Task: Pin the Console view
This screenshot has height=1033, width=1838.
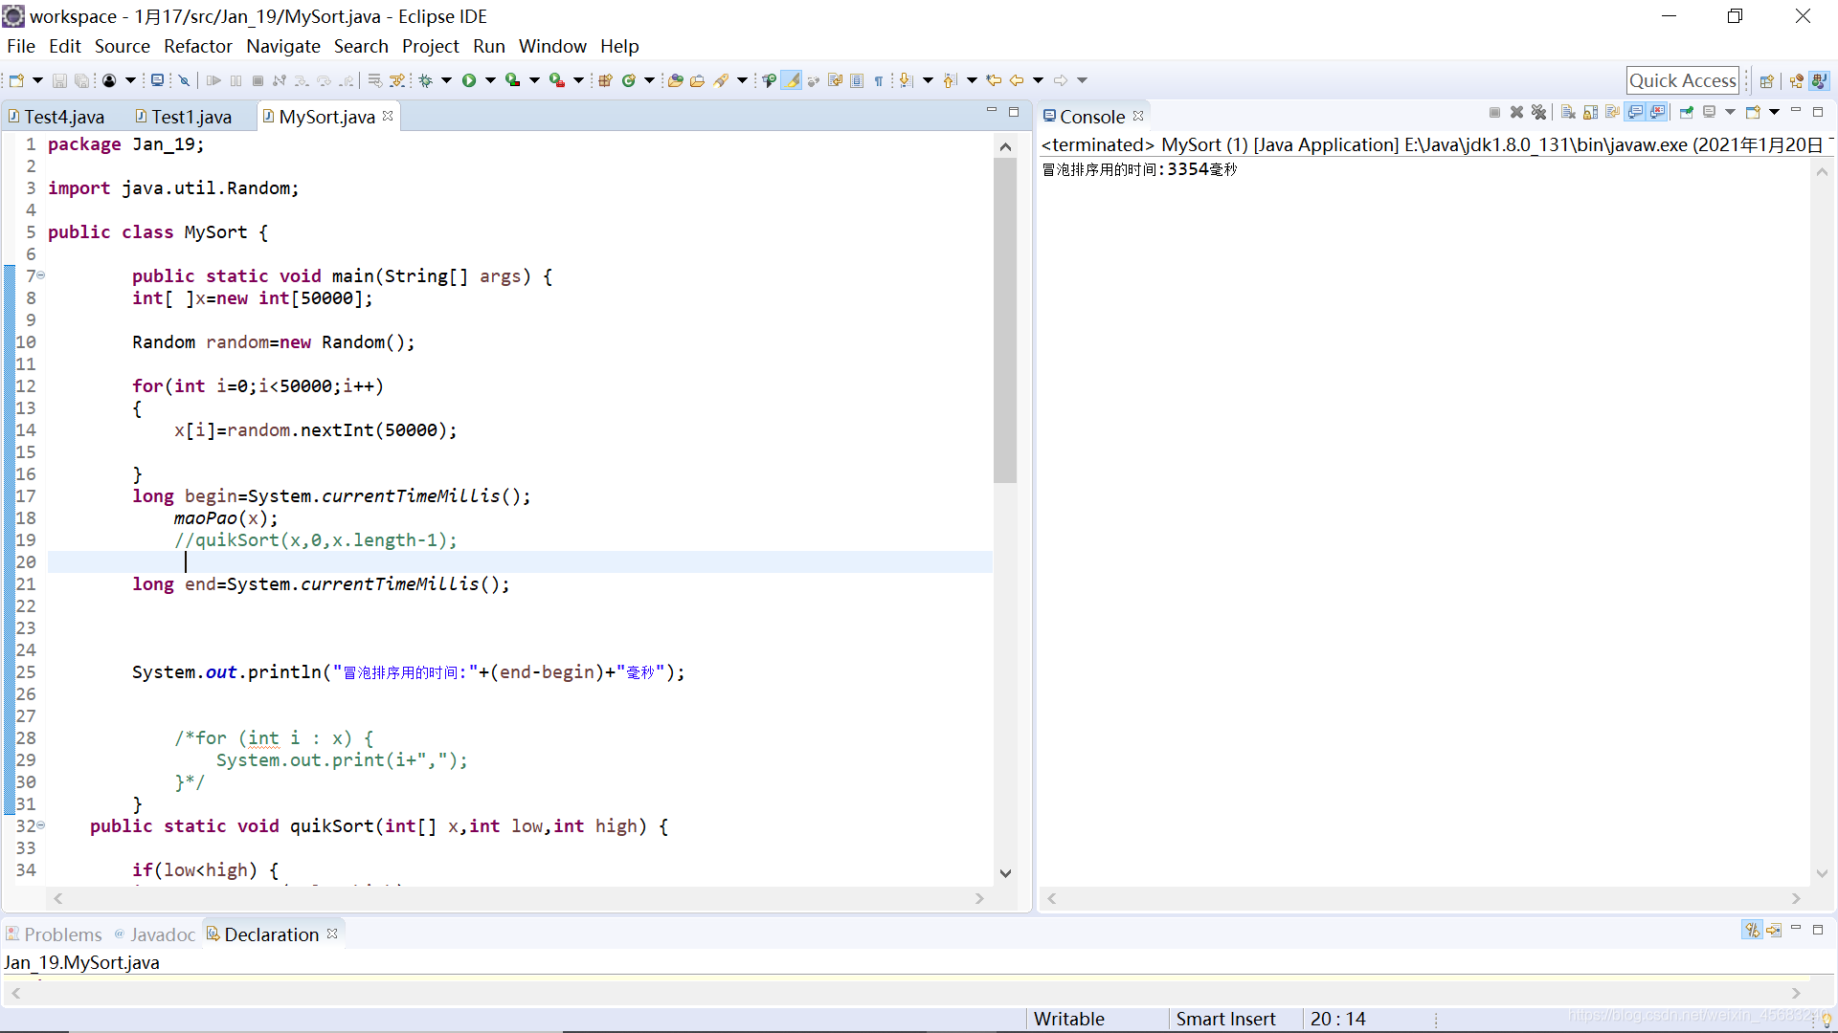Action: 1687,113
